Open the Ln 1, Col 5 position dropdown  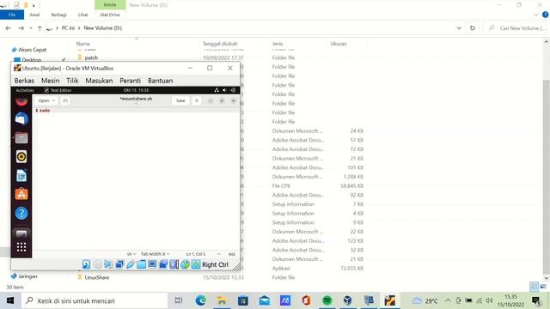[x=203, y=254]
